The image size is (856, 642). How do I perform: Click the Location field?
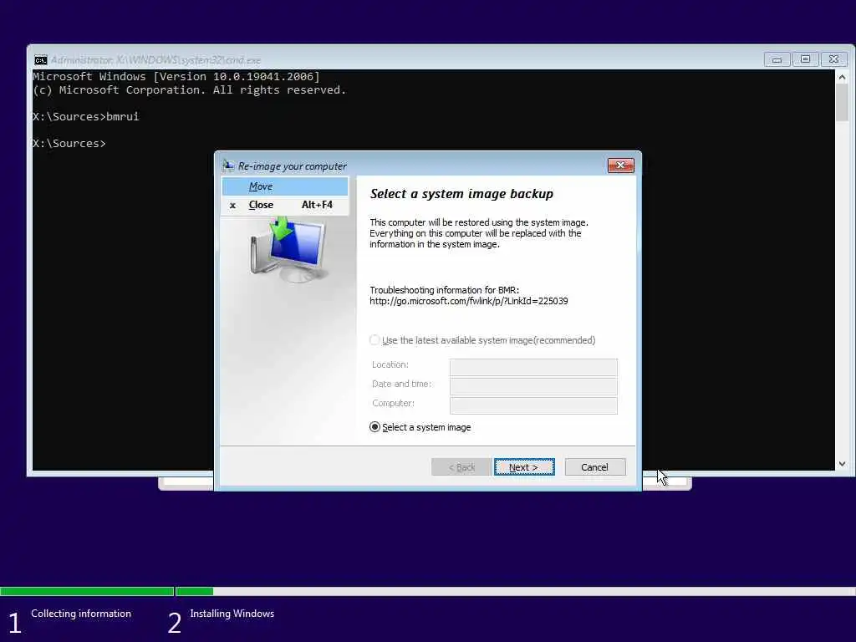[x=533, y=367]
